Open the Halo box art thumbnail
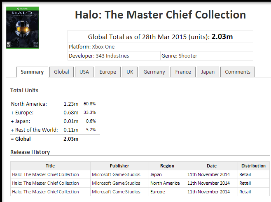 click(23, 28)
